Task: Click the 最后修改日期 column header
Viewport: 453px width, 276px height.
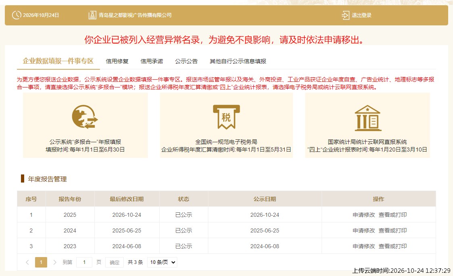Action: 127,199
